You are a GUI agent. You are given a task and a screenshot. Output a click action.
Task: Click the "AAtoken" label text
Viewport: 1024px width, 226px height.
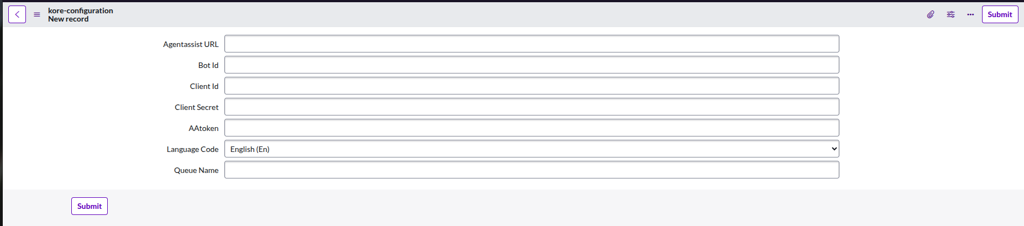[203, 128]
